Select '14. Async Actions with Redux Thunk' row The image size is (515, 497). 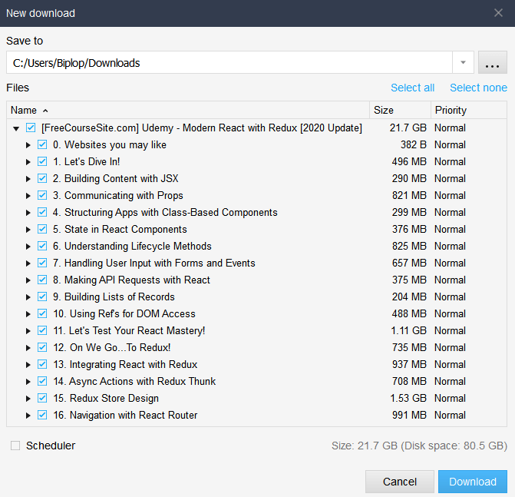tap(256, 381)
